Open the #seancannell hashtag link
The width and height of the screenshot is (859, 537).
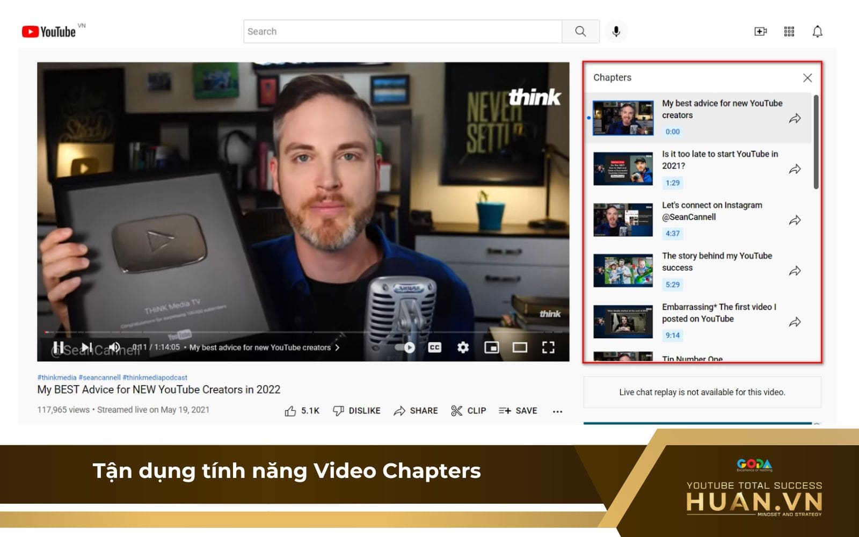[100, 378]
